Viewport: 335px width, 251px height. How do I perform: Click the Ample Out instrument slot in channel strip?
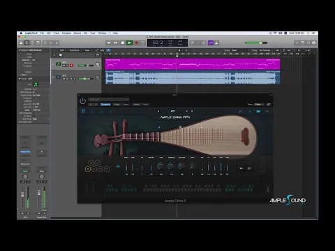(25, 152)
